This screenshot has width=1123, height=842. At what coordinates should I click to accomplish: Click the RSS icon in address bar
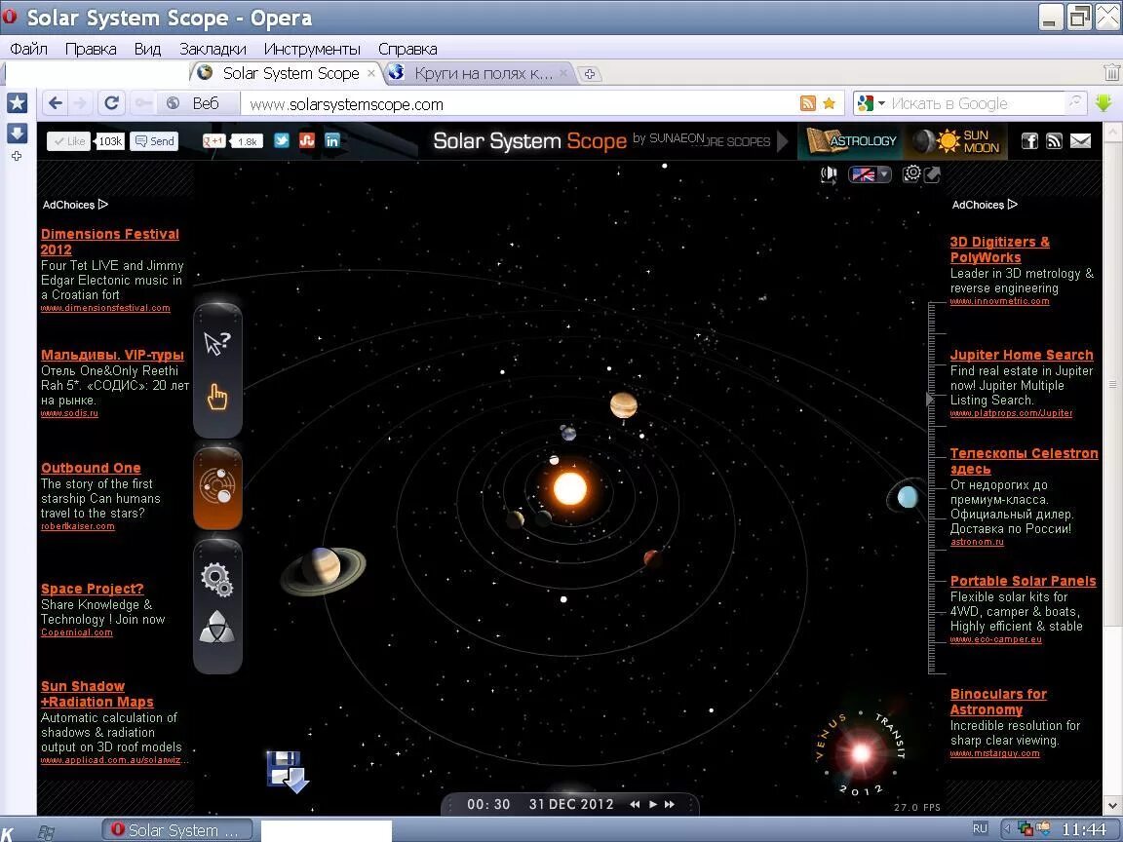click(x=808, y=104)
